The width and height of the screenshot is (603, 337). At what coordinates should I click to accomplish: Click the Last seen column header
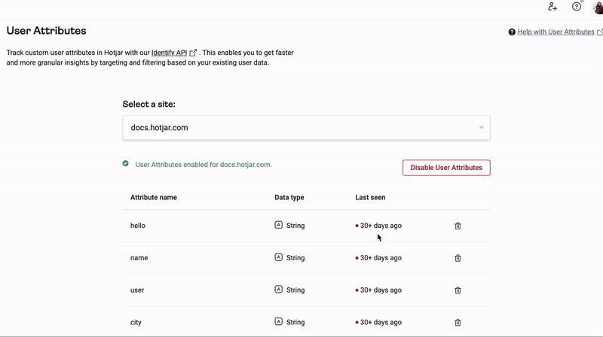(x=370, y=197)
